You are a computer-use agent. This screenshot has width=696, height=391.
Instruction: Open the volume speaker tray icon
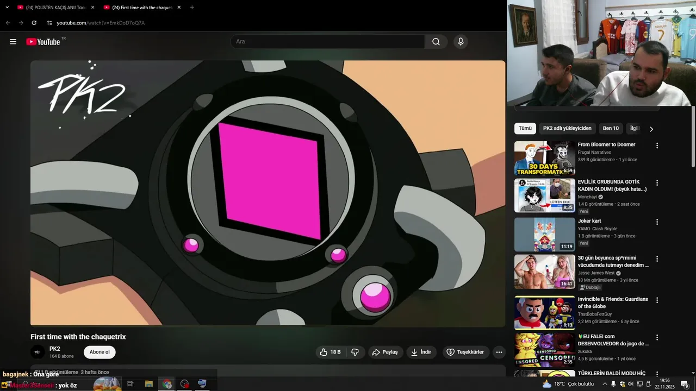pyautogui.click(x=630, y=384)
